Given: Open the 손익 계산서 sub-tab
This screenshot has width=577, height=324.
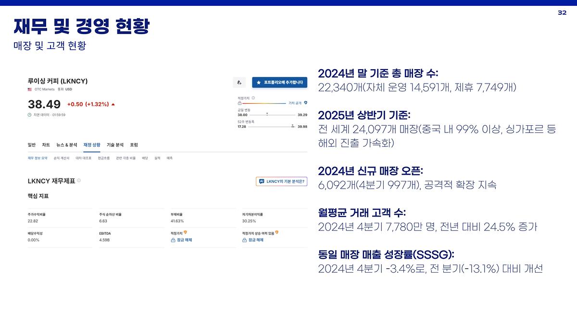Looking at the screenshot, I should 62,158.
